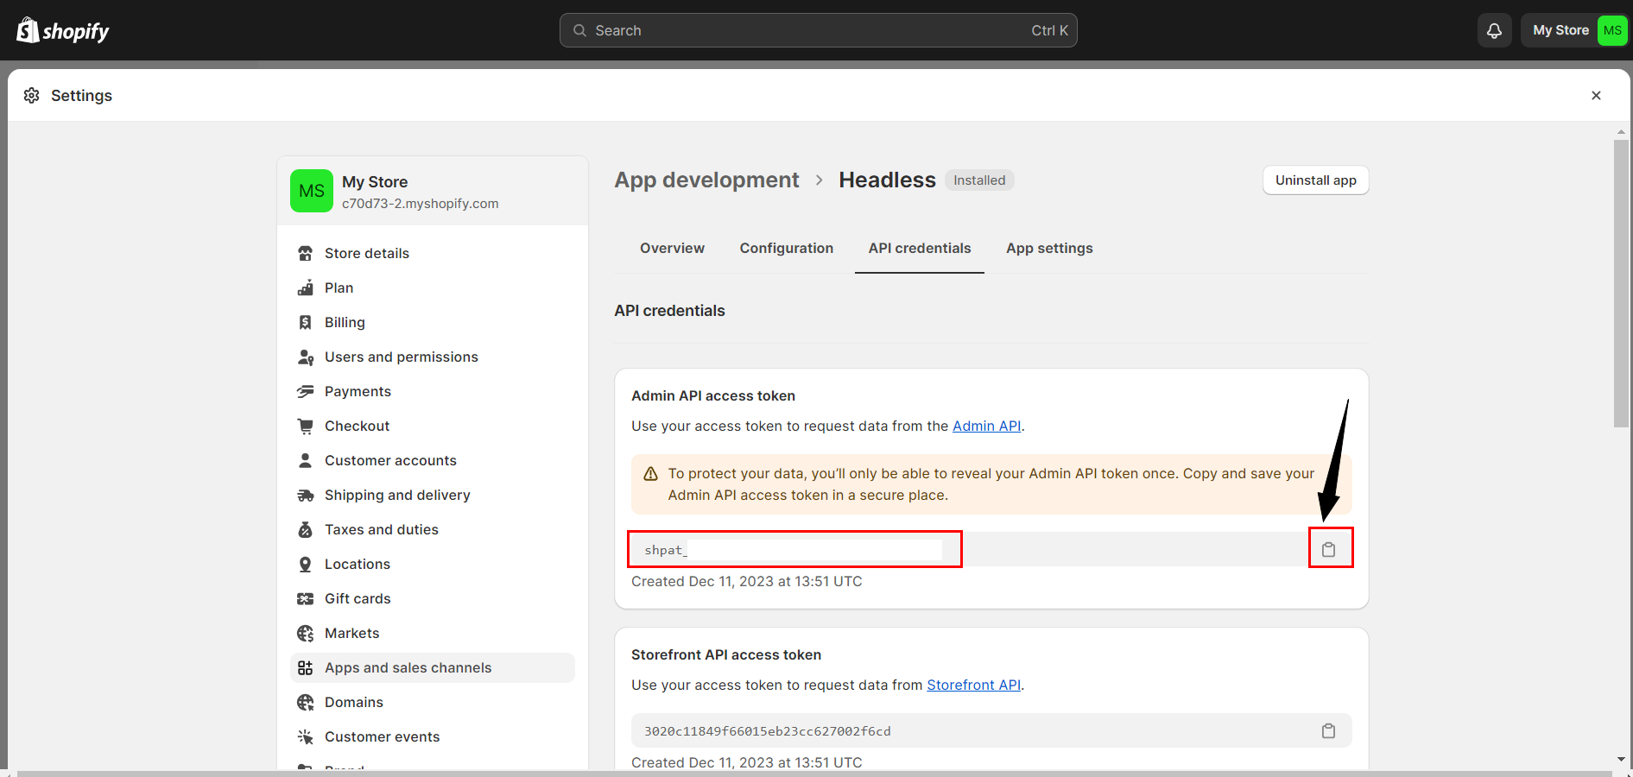Viewport: 1633px width, 777px height.
Task: Copy the Admin API access token
Action: pyautogui.click(x=1328, y=549)
